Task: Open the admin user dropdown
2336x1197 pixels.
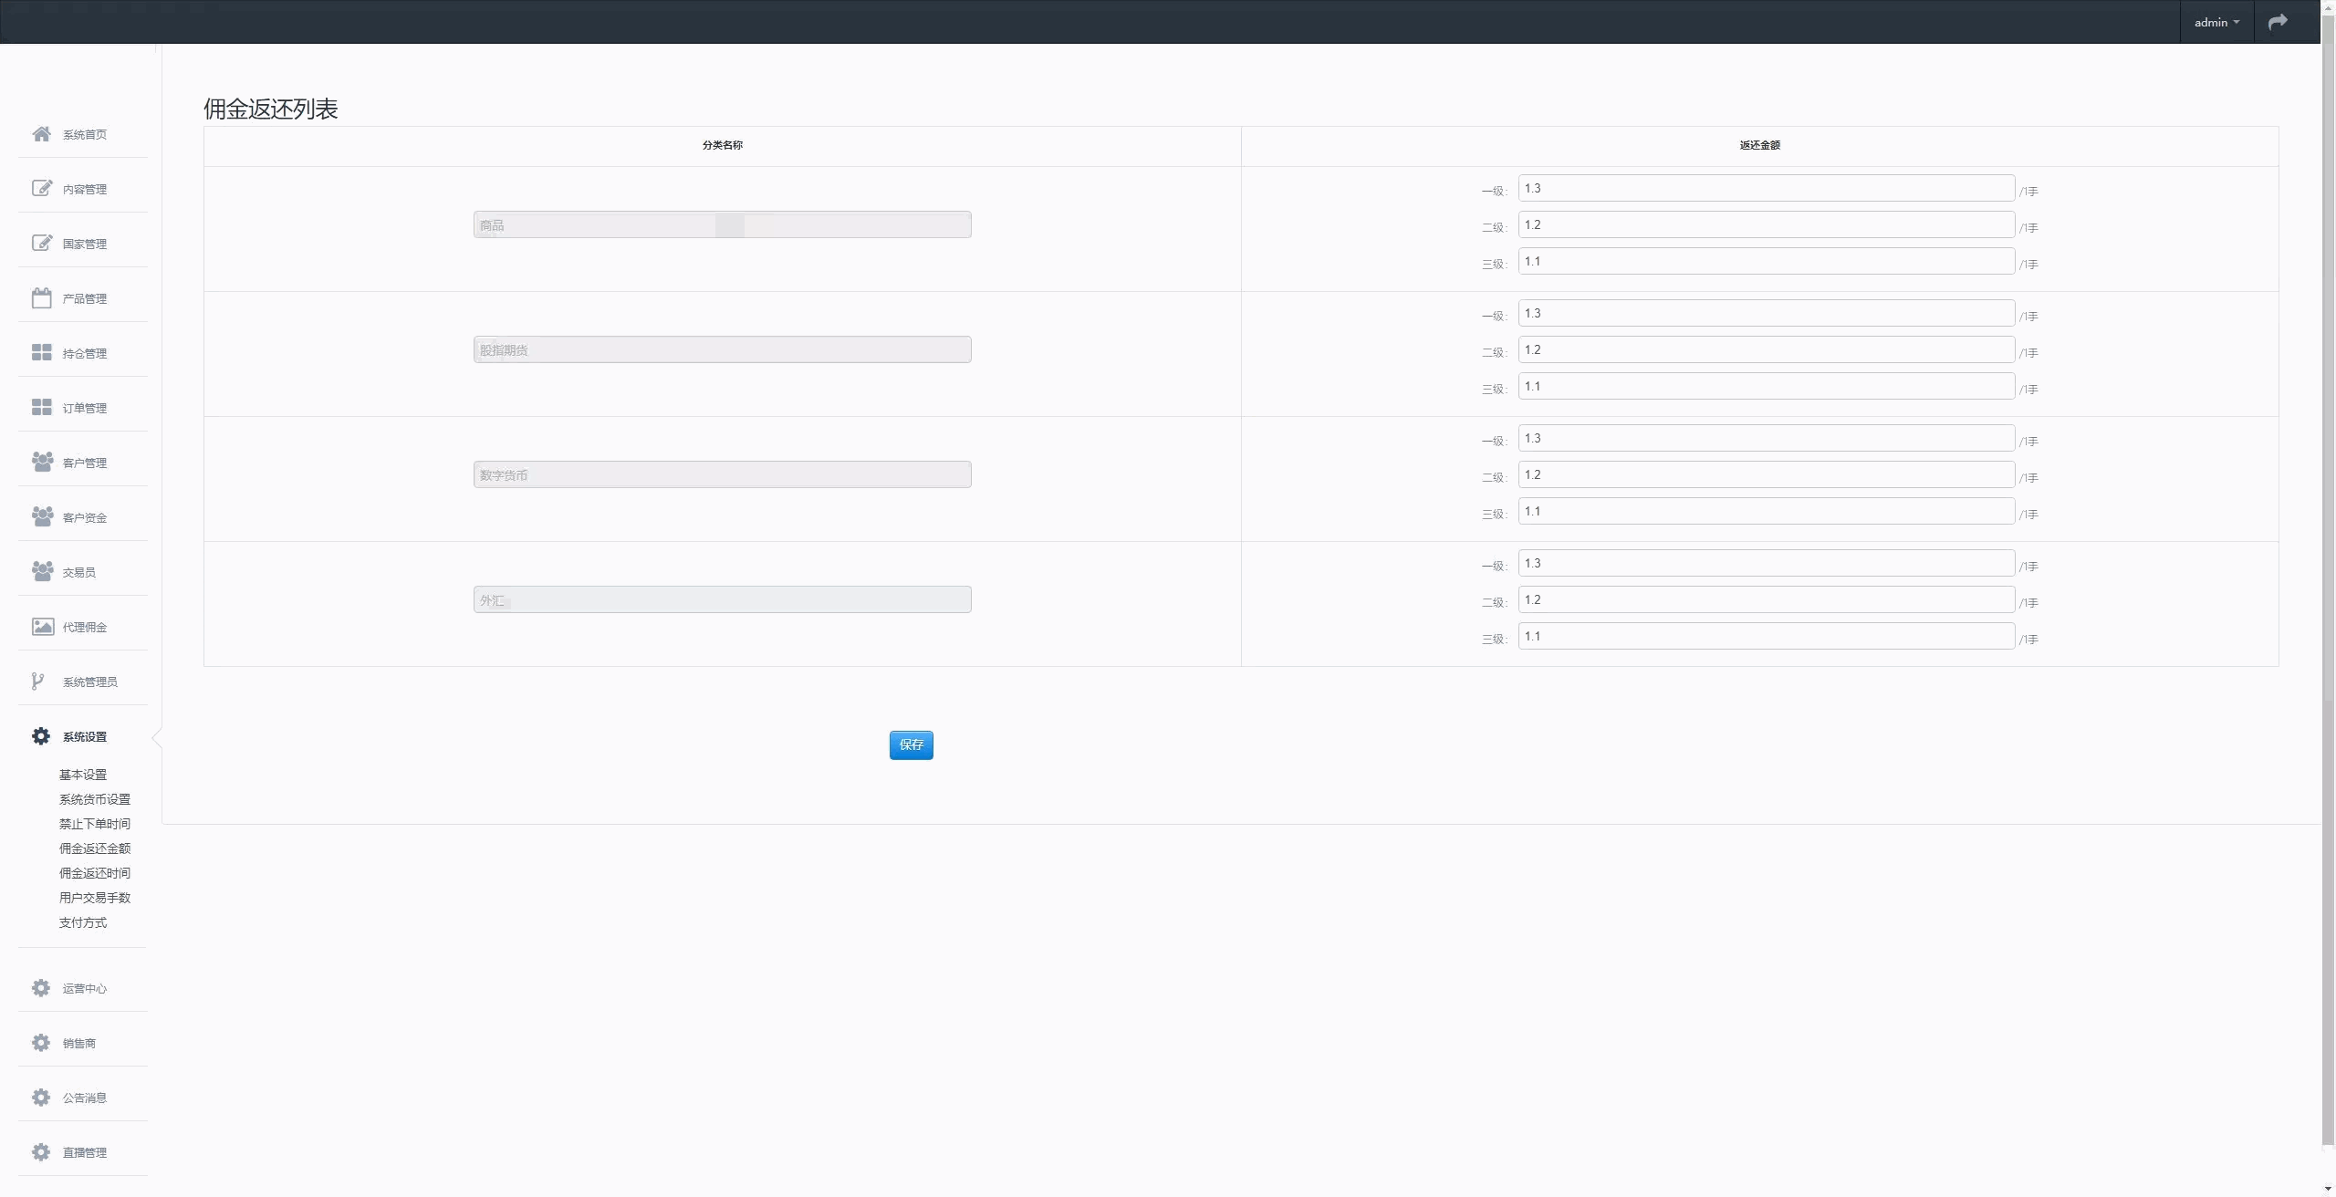Action: click(x=2216, y=22)
